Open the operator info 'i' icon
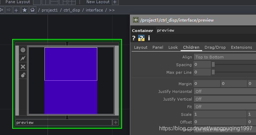The width and height of the screenshot is (256, 135). tap(149, 38)
